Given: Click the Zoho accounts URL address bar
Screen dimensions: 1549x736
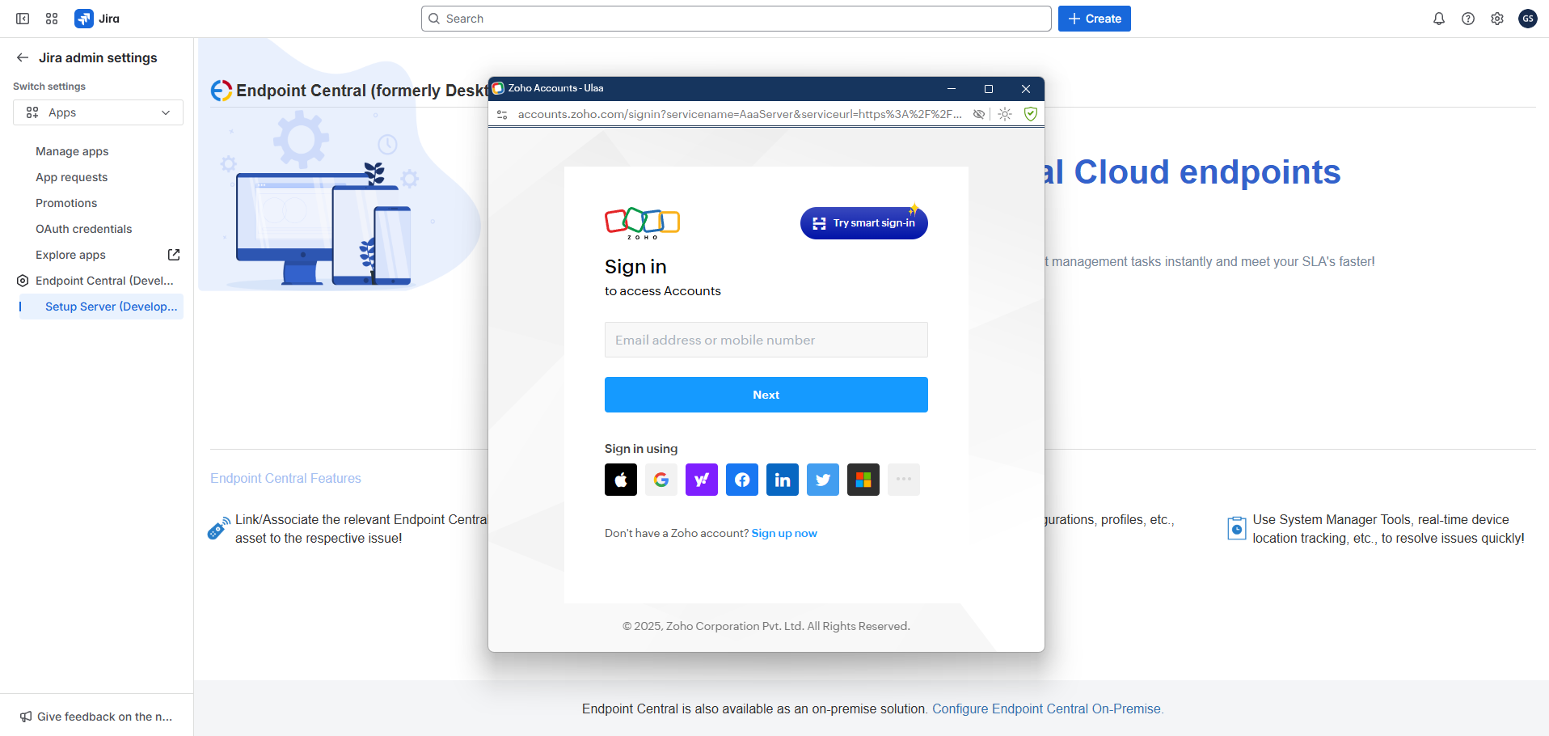Looking at the screenshot, I should pyautogui.click(x=740, y=114).
